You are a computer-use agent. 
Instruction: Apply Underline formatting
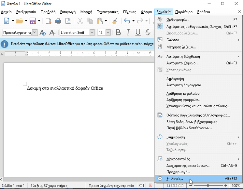click(x=138, y=33)
